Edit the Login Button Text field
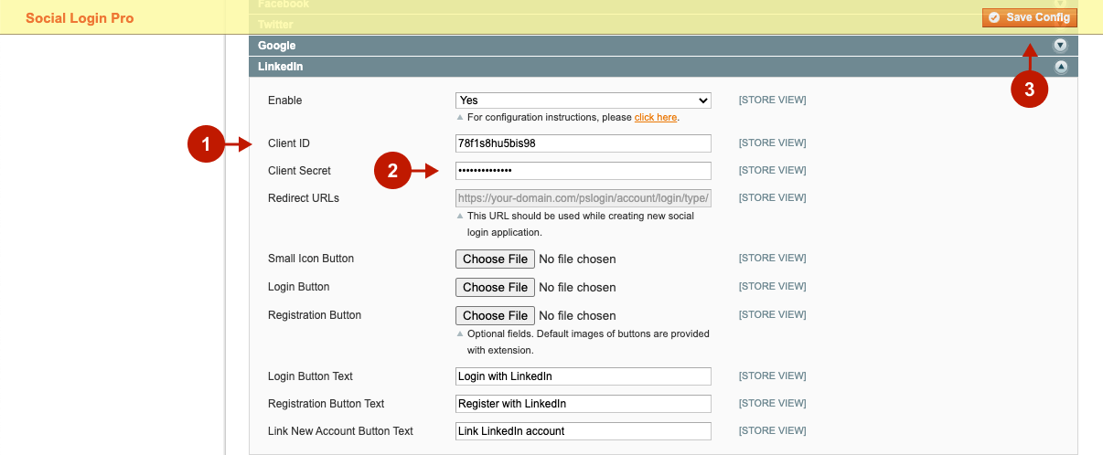Viewport: 1103px width, 455px height. click(x=583, y=376)
